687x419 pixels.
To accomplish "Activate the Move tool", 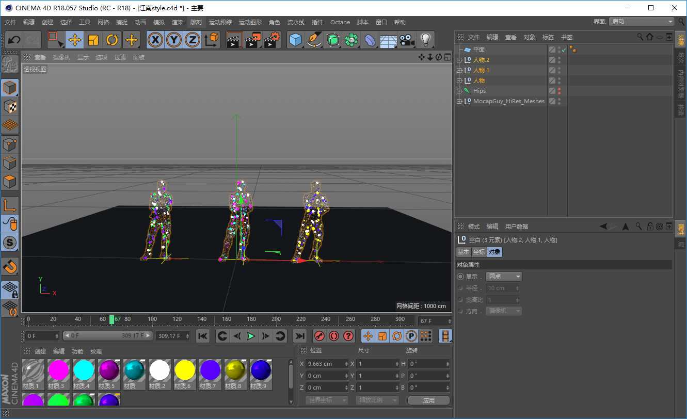I will [x=75, y=40].
